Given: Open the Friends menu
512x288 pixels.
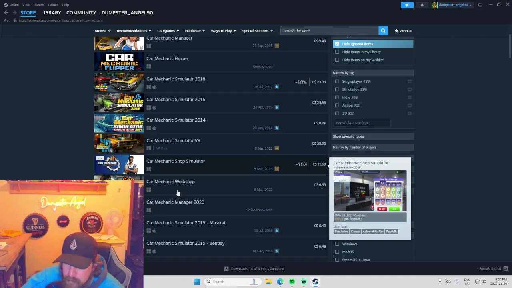Looking at the screenshot, I should (x=39, y=5).
